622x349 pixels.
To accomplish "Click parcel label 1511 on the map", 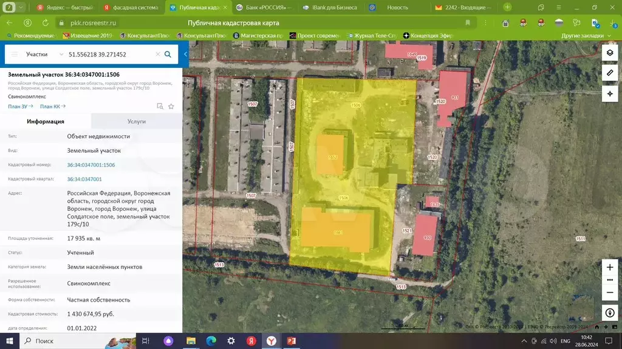I will coord(580,239).
